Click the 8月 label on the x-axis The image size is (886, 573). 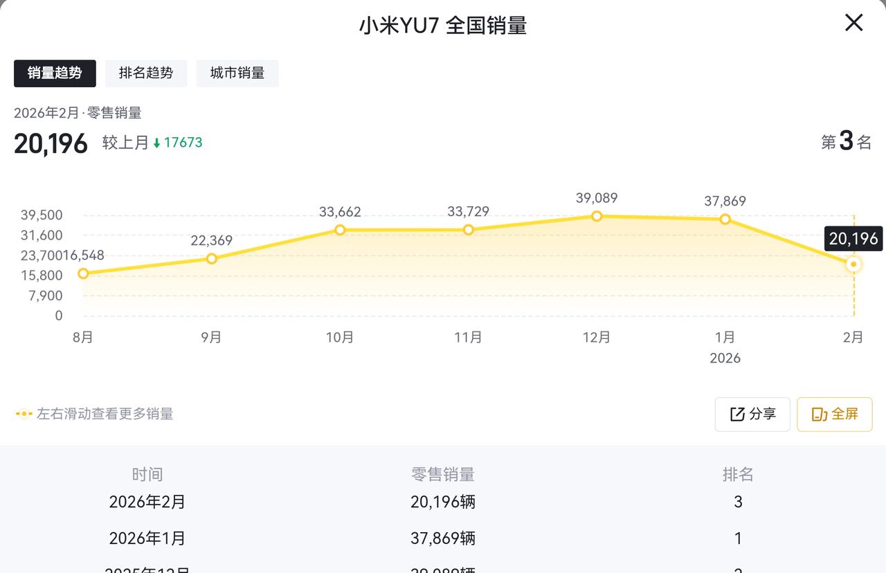(83, 337)
